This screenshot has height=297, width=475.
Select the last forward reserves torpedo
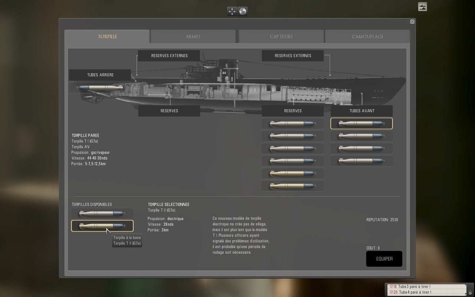tap(293, 186)
